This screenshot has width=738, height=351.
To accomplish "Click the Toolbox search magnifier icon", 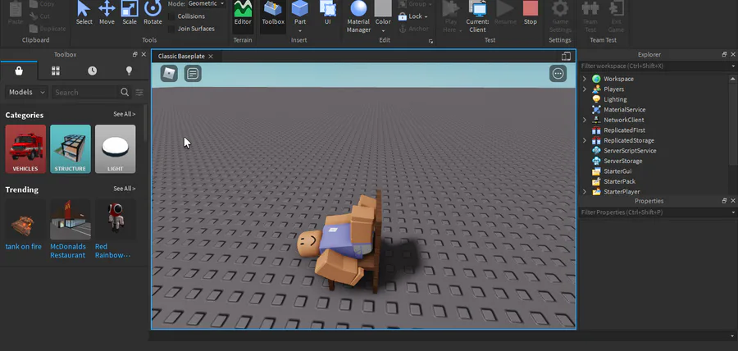I will click(x=125, y=92).
